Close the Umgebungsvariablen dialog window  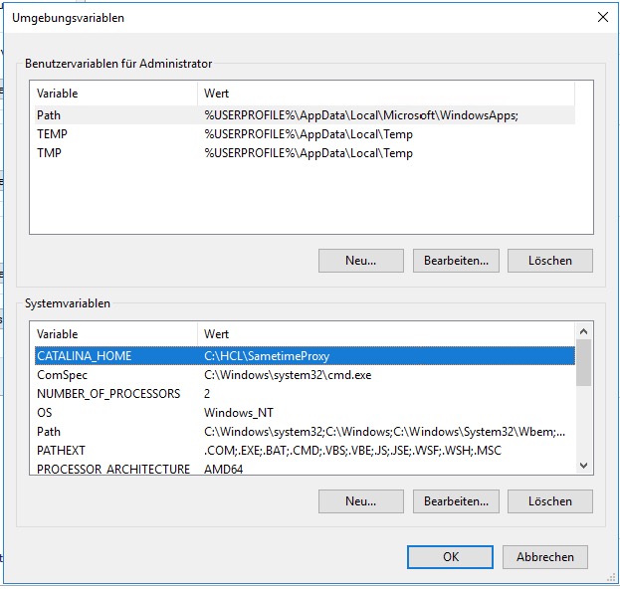(x=601, y=17)
